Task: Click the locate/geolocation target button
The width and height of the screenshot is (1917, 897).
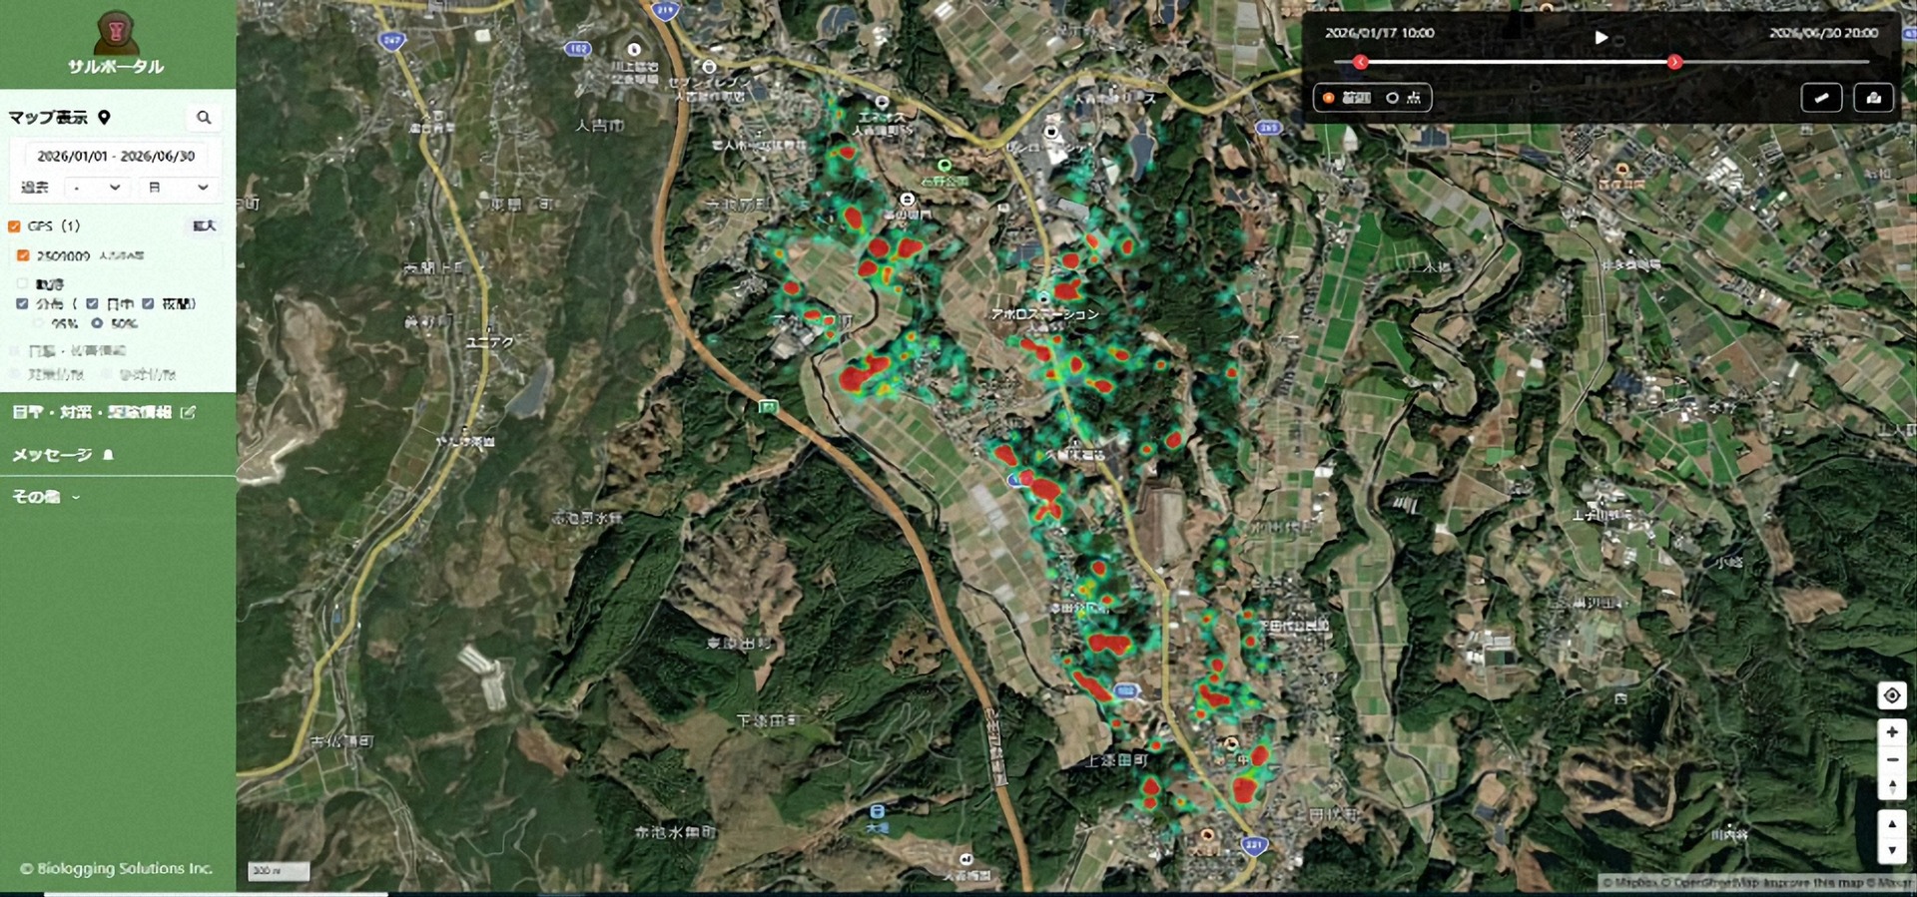Action: pyautogui.click(x=1892, y=695)
